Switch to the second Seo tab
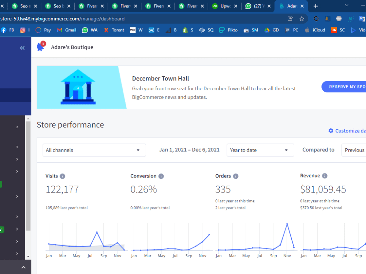The image size is (366, 274). coord(58,6)
